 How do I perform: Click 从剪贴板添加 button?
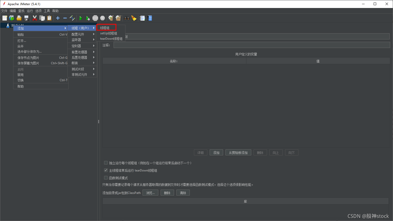[x=238, y=153]
